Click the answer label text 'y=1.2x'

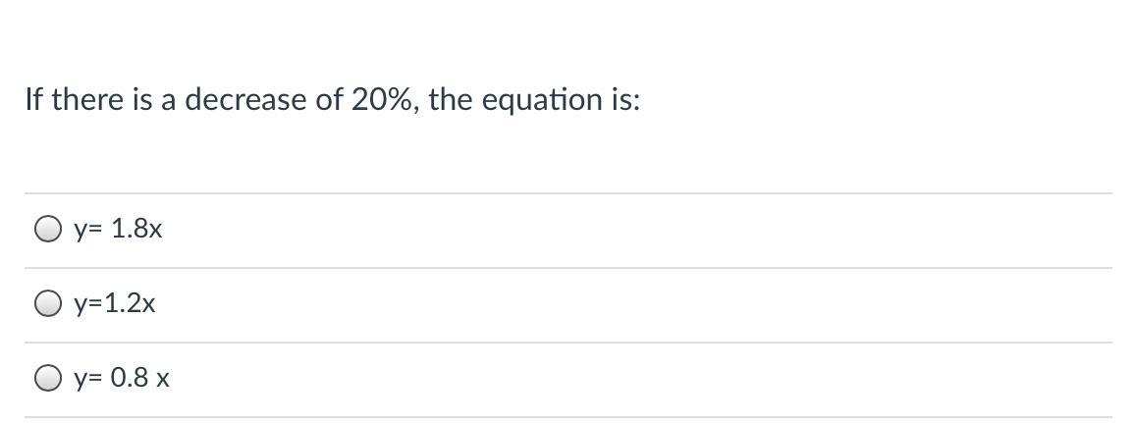pyautogui.click(x=114, y=304)
